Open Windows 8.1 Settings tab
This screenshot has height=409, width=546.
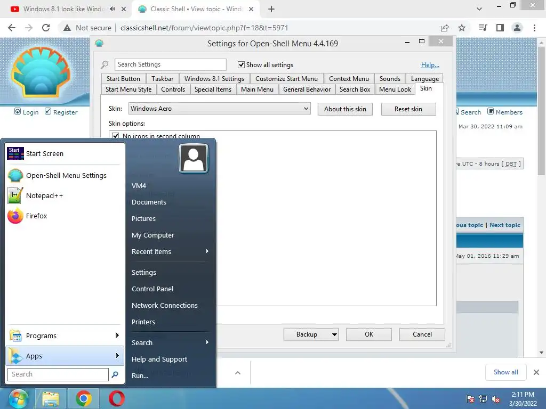(x=214, y=79)
